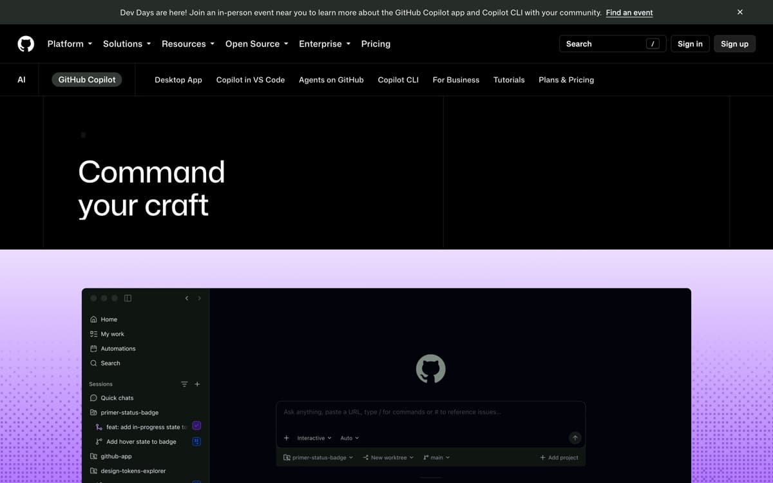
Task: Open the Resources dropdown menu
Action: tap(188, 44)
